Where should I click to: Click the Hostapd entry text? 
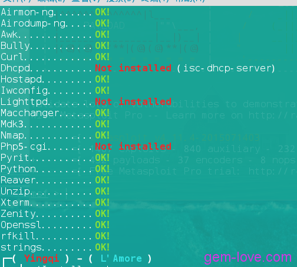pos(21,80)
